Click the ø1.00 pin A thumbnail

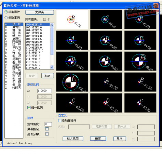(106, 82)
